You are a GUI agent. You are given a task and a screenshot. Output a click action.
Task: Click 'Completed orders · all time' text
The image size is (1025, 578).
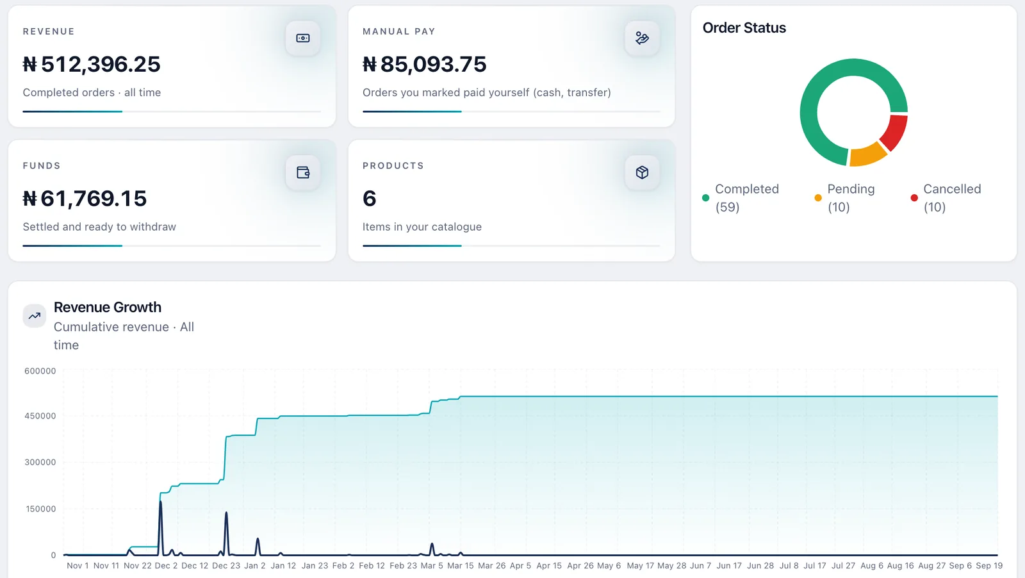coord(92,92)
